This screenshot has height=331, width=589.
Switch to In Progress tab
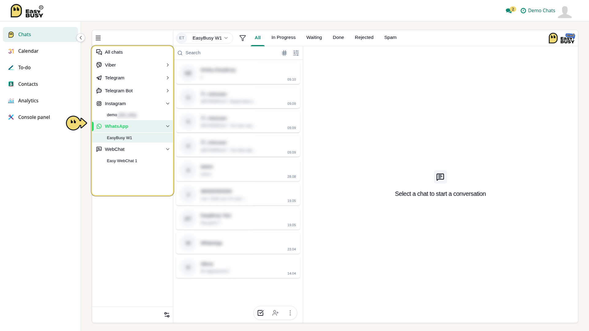283,37
